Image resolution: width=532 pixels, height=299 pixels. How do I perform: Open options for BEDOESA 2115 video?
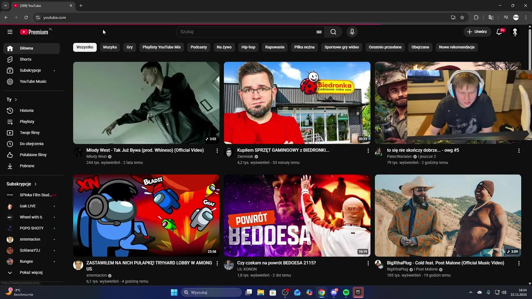368,263
